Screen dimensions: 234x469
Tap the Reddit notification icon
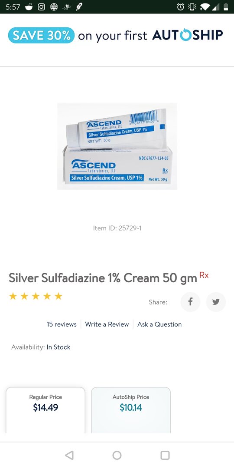point(29,7)
